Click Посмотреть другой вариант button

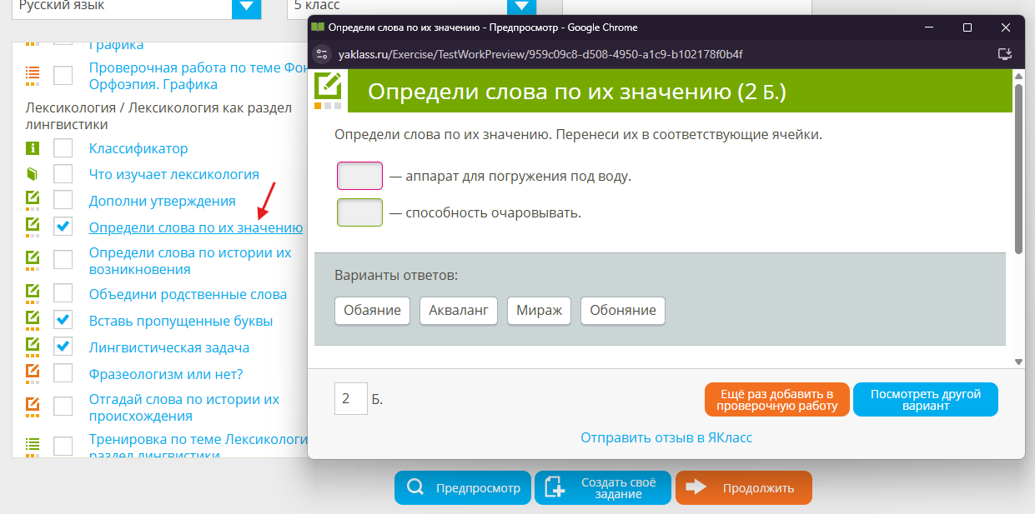click(926, 399)
